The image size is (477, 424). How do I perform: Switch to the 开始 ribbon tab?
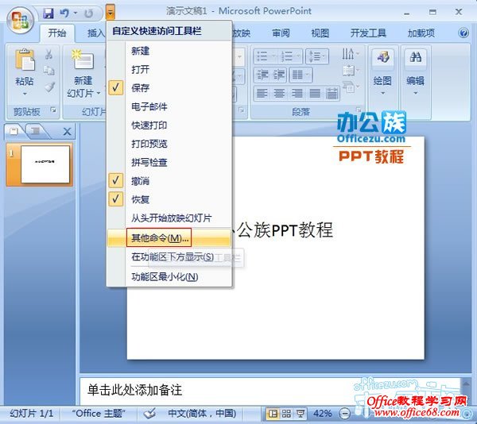coord(57,33)
